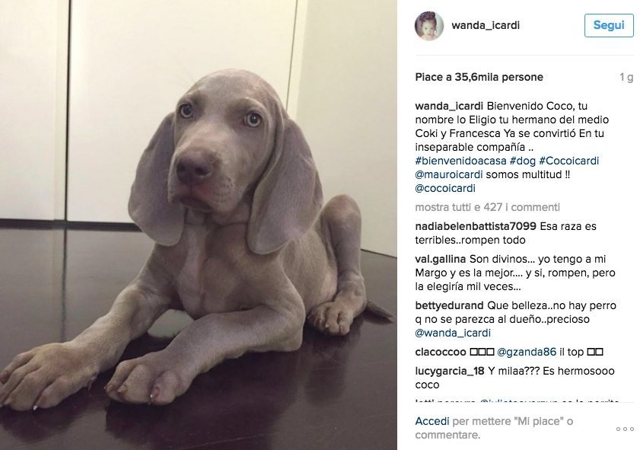Open @wanda_icardi mention in bettyedurand's comment

[453, 333]
